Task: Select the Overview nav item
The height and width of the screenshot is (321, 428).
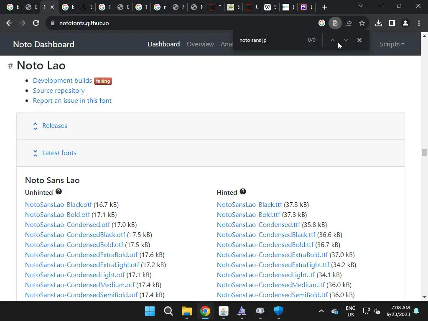Action: 200,44
